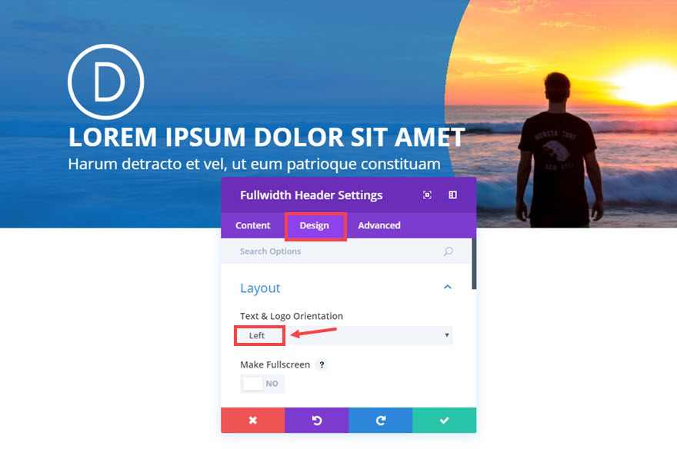This screenshot has width=677, height=449.
Task: Click the purple undo arrow button
Action: coord(317,420)
